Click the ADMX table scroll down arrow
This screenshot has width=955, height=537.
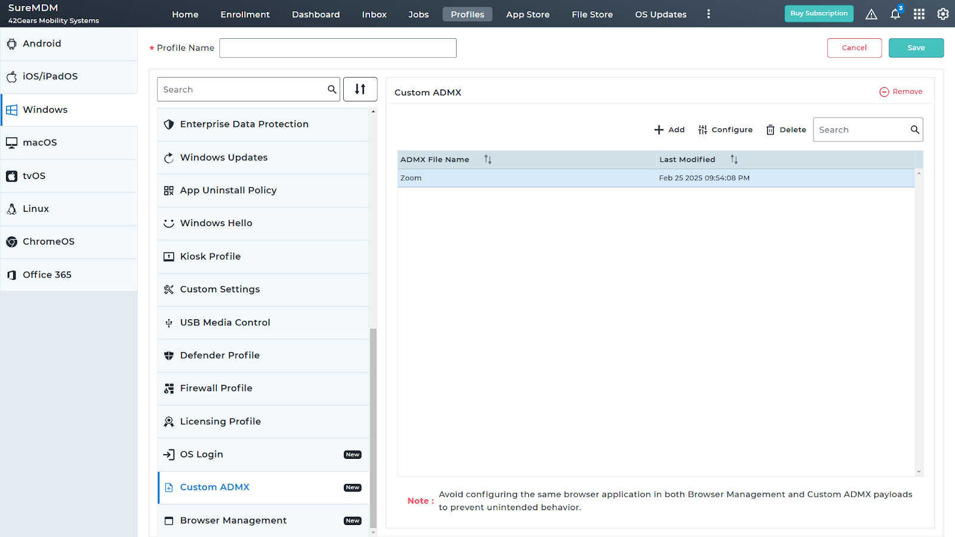click(x=919, y=472)
